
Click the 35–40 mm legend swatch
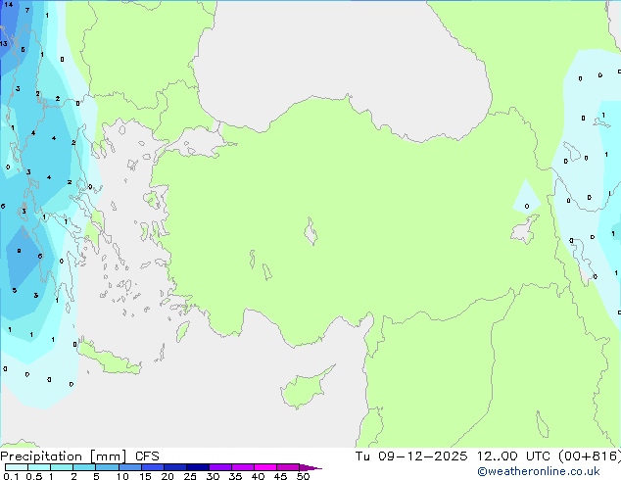[x=243, y=467]
